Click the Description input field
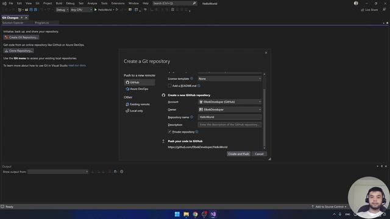This screenshot has width=390, height=219. pos(230,125)
